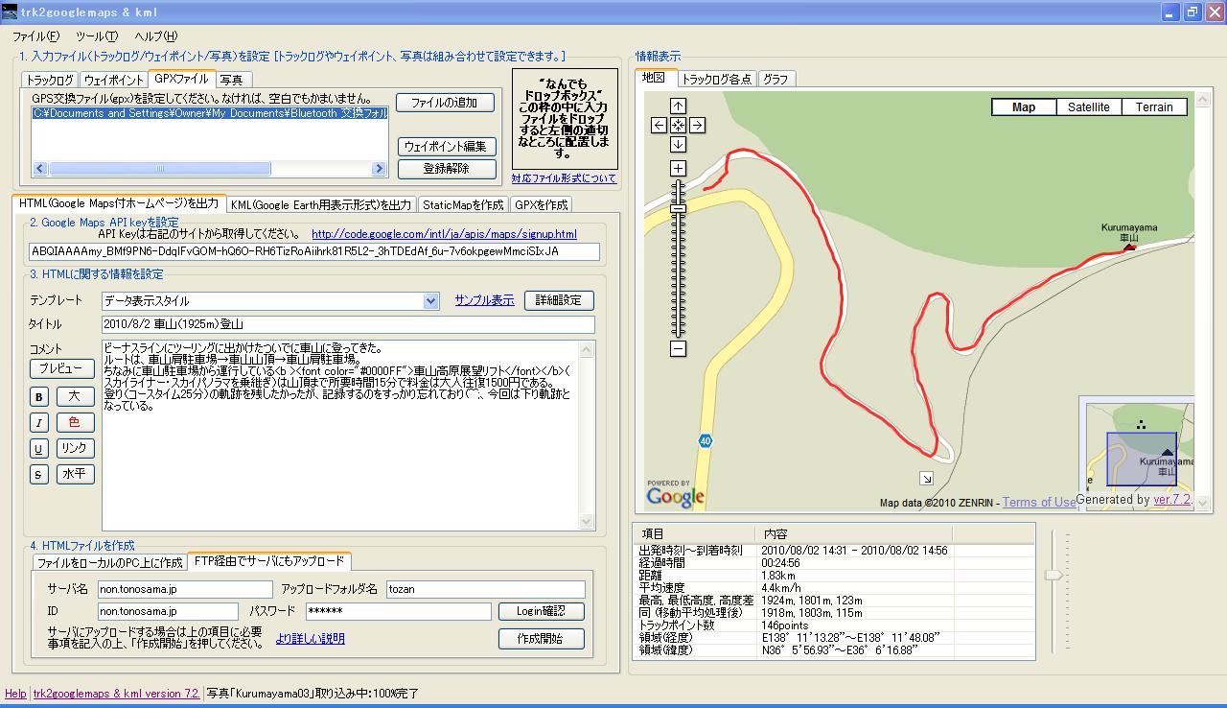Open the ツール(T) menu
Image resolution: width=1227 pixels, height=708 pixels.
click(97, 36)
